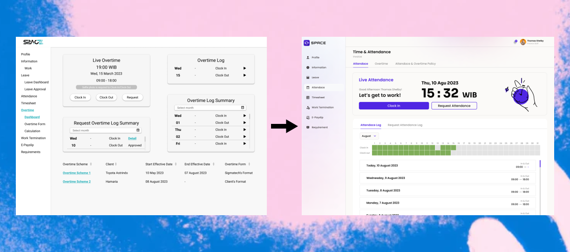
Task: Open the August month dropdown
Action: coord(369,136)
